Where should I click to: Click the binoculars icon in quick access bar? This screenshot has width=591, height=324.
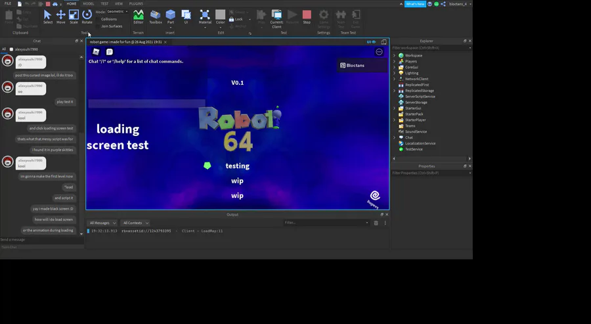point(55,4)
